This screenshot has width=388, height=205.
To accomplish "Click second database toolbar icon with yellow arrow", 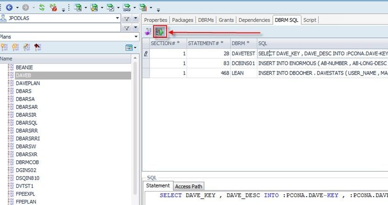I will point(94,7).
